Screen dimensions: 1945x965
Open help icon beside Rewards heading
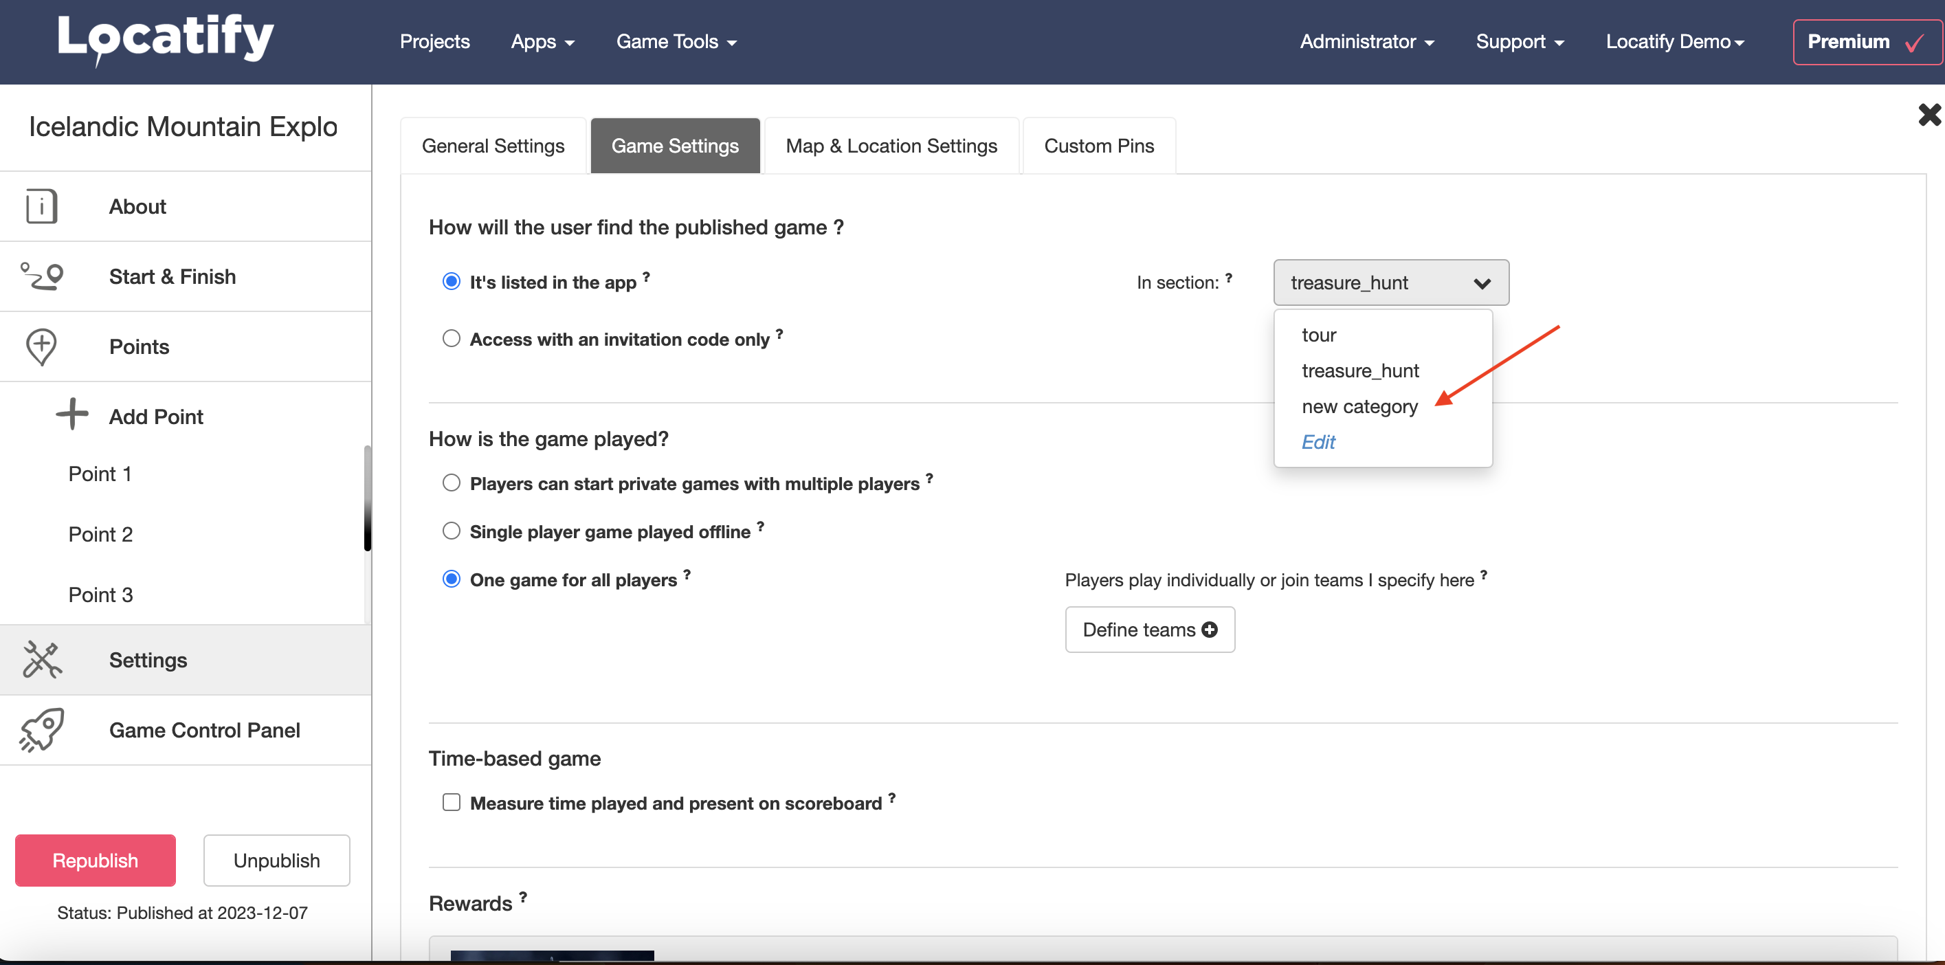[523, 896]
